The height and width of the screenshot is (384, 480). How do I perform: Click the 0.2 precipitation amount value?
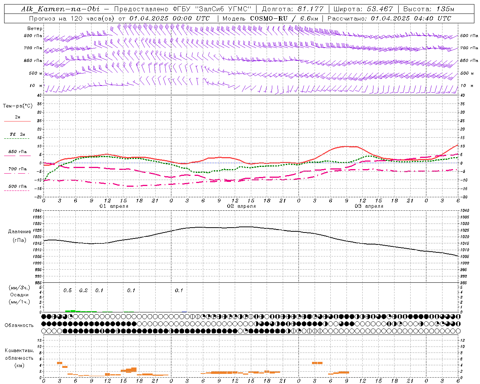[83, 291]
